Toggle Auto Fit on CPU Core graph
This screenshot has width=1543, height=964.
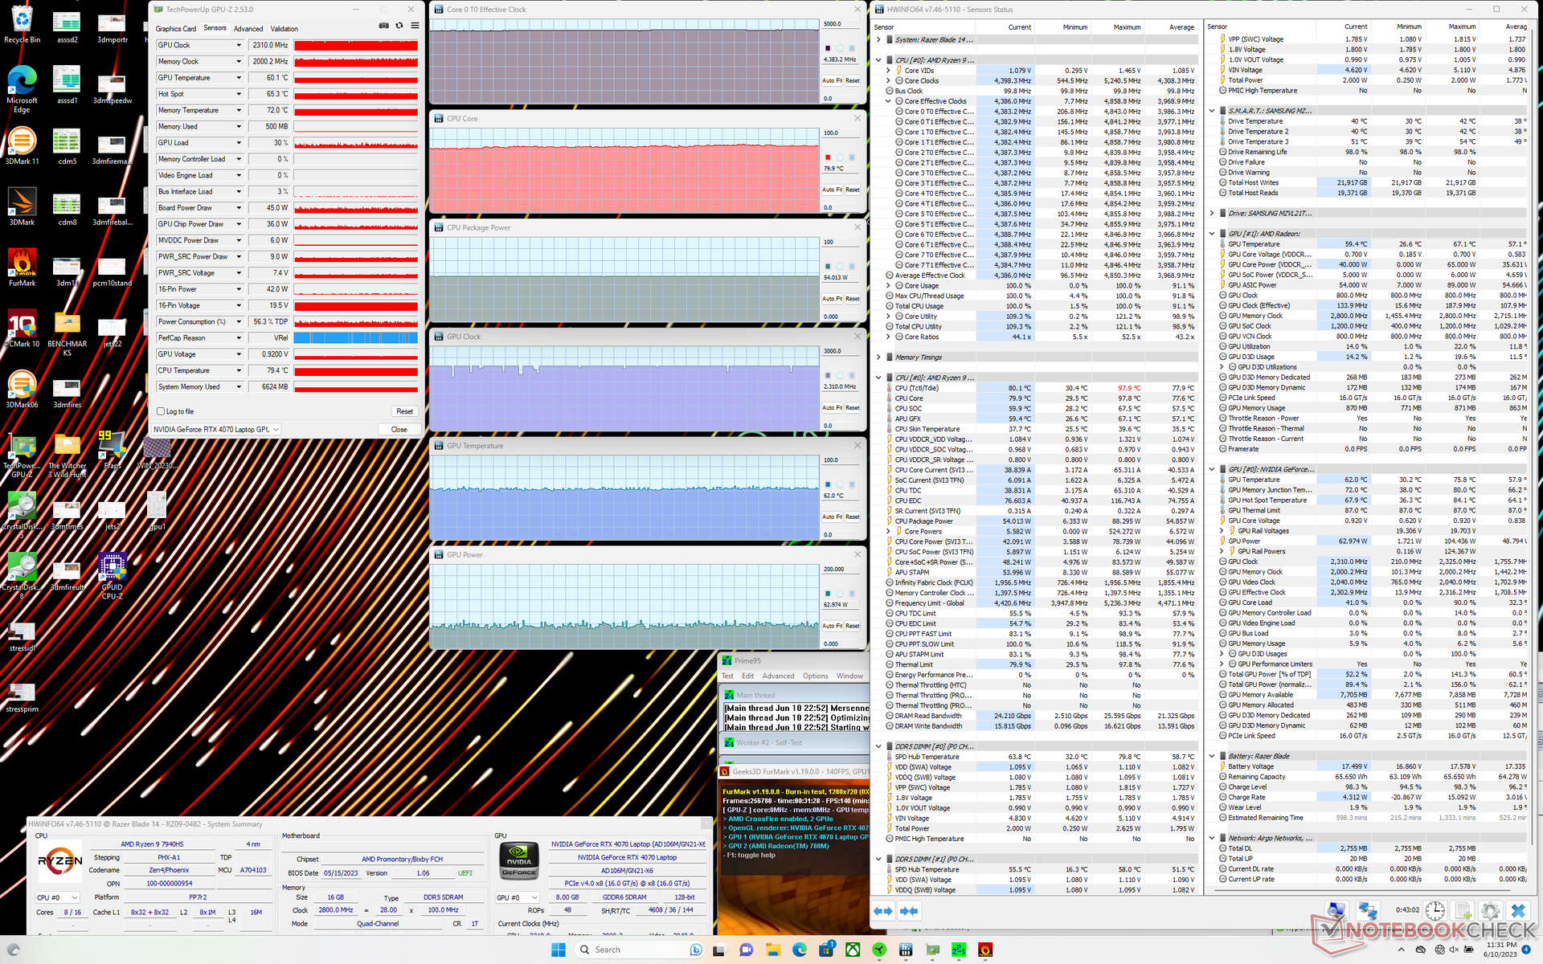831,190
